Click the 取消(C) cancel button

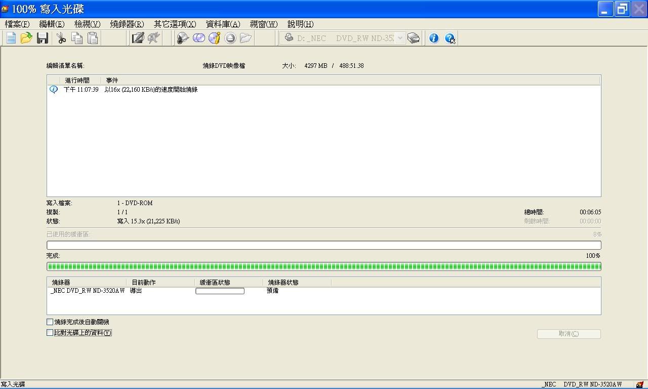coord(569,334)
